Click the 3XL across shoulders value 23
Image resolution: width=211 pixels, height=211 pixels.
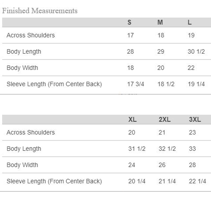click(192, 133)
